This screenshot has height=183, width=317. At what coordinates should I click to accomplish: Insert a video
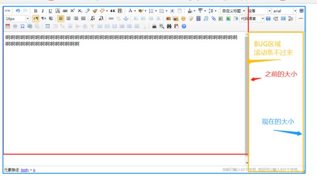198,18
